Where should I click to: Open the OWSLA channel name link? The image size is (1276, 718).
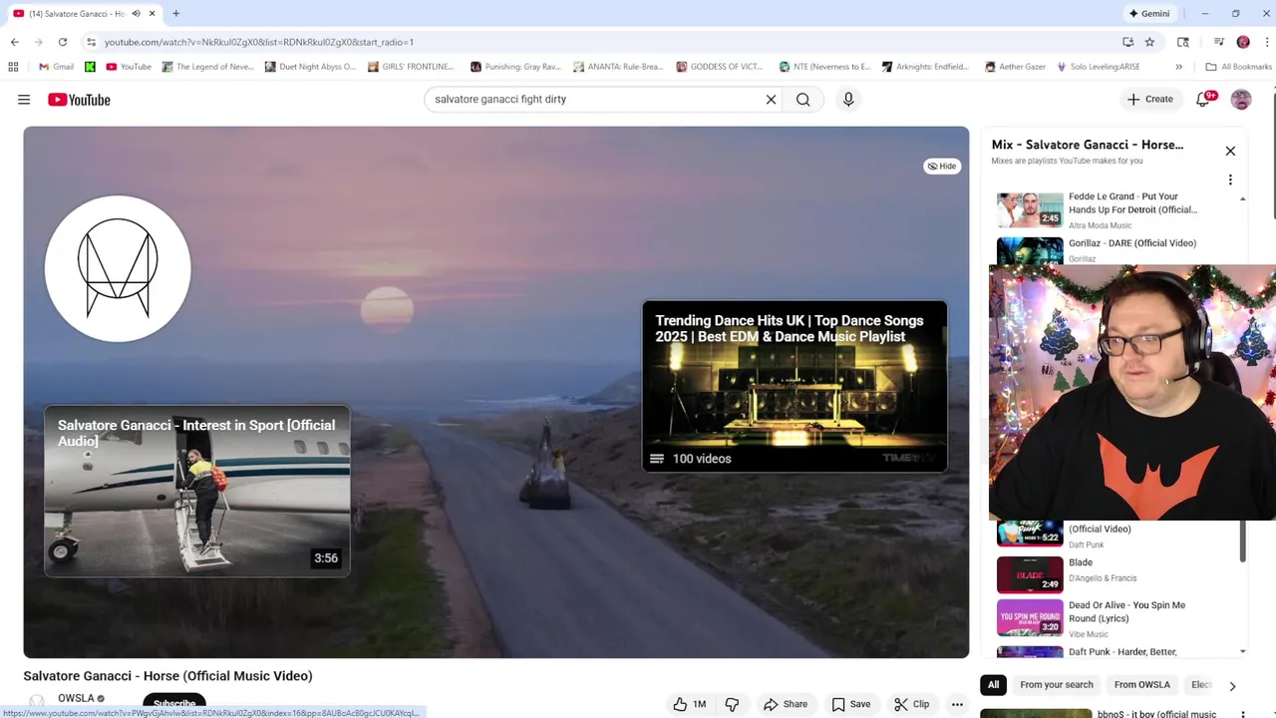(x=76, y=698)
